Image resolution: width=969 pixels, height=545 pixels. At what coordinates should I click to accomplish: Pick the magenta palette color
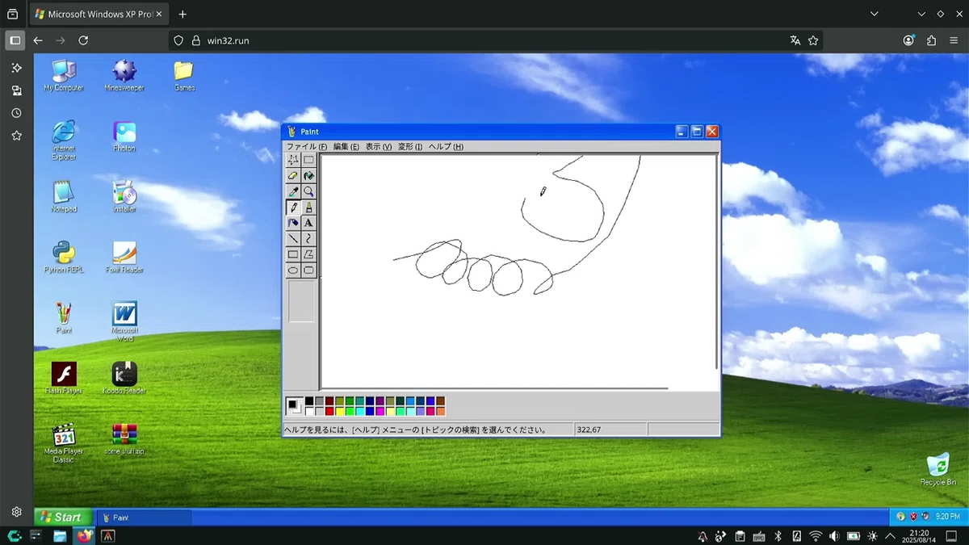pyautogui.click(x=380, y=411)
